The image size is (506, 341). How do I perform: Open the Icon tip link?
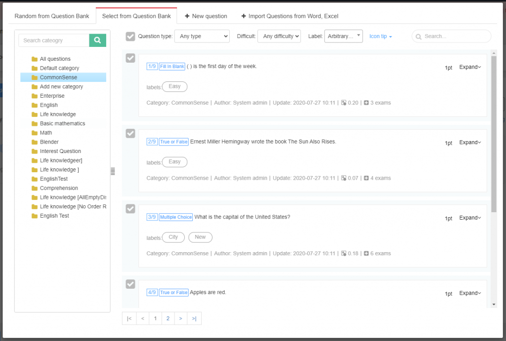380,37
